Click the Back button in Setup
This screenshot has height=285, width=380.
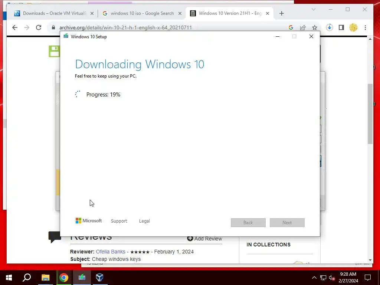(248, 223)
